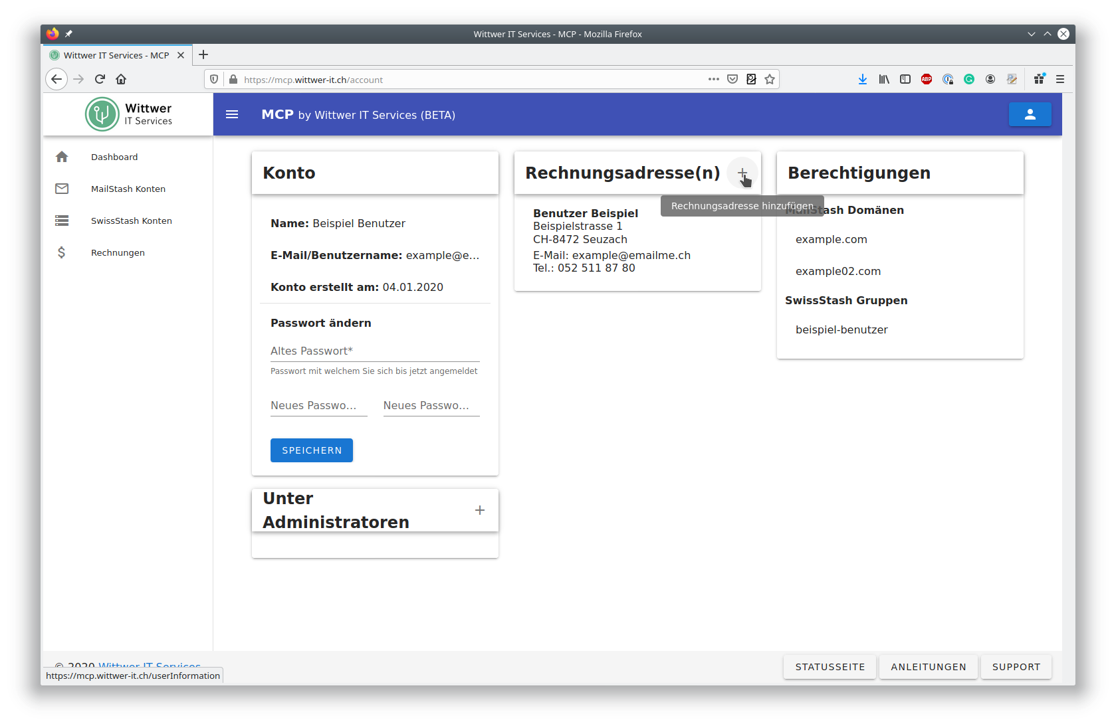
Task: Go back with browser back arrow
Action: point(56,79)
